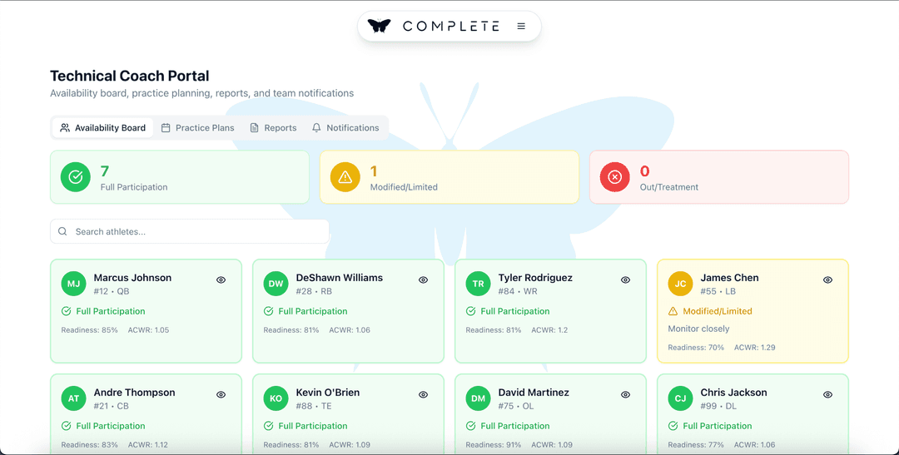Click "Readiness: 85%" on Marcus Johnson card
The image size is (899, 455).
(89, 330)
